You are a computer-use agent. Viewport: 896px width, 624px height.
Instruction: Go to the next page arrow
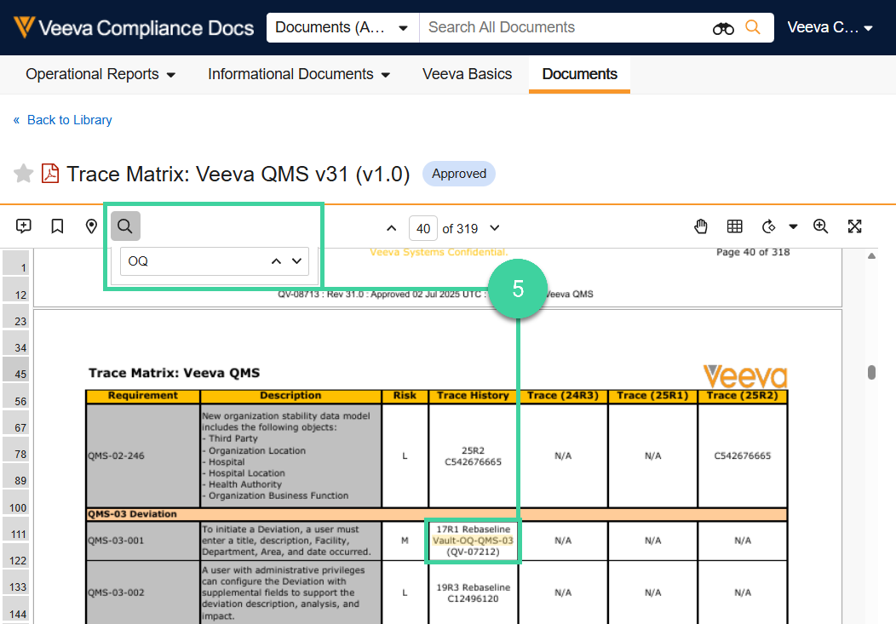click(x=495, y=228)
